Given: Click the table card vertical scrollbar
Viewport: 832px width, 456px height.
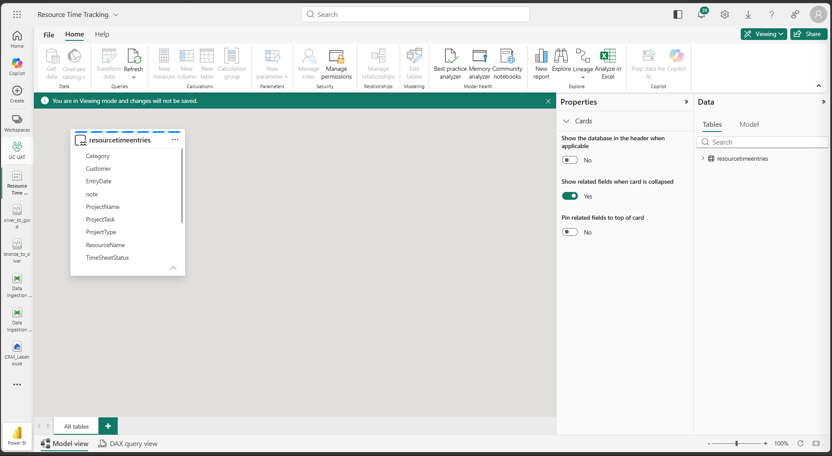Looking at the screenshot, I should (182, 186).
